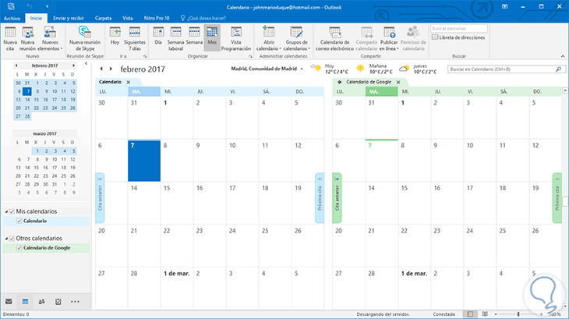569x319 pixels.
Task: Click zoom in plus button
Action: pyautogui.click(x=542, y=314)
